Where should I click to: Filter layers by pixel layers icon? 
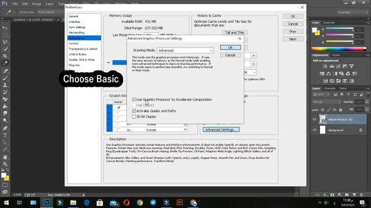point(335,95)
